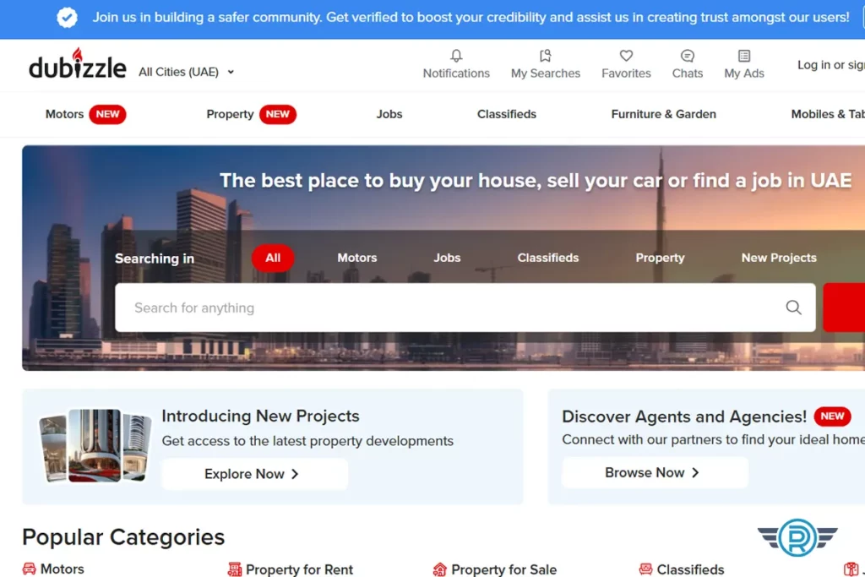Click the winged R badge icon

click(x=797, y=536)
